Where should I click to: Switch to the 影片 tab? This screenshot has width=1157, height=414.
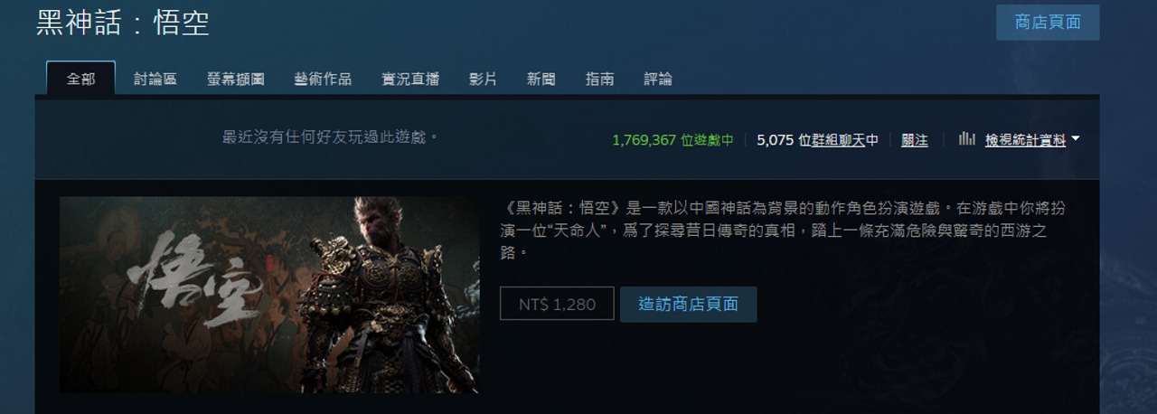click(483, 79)
